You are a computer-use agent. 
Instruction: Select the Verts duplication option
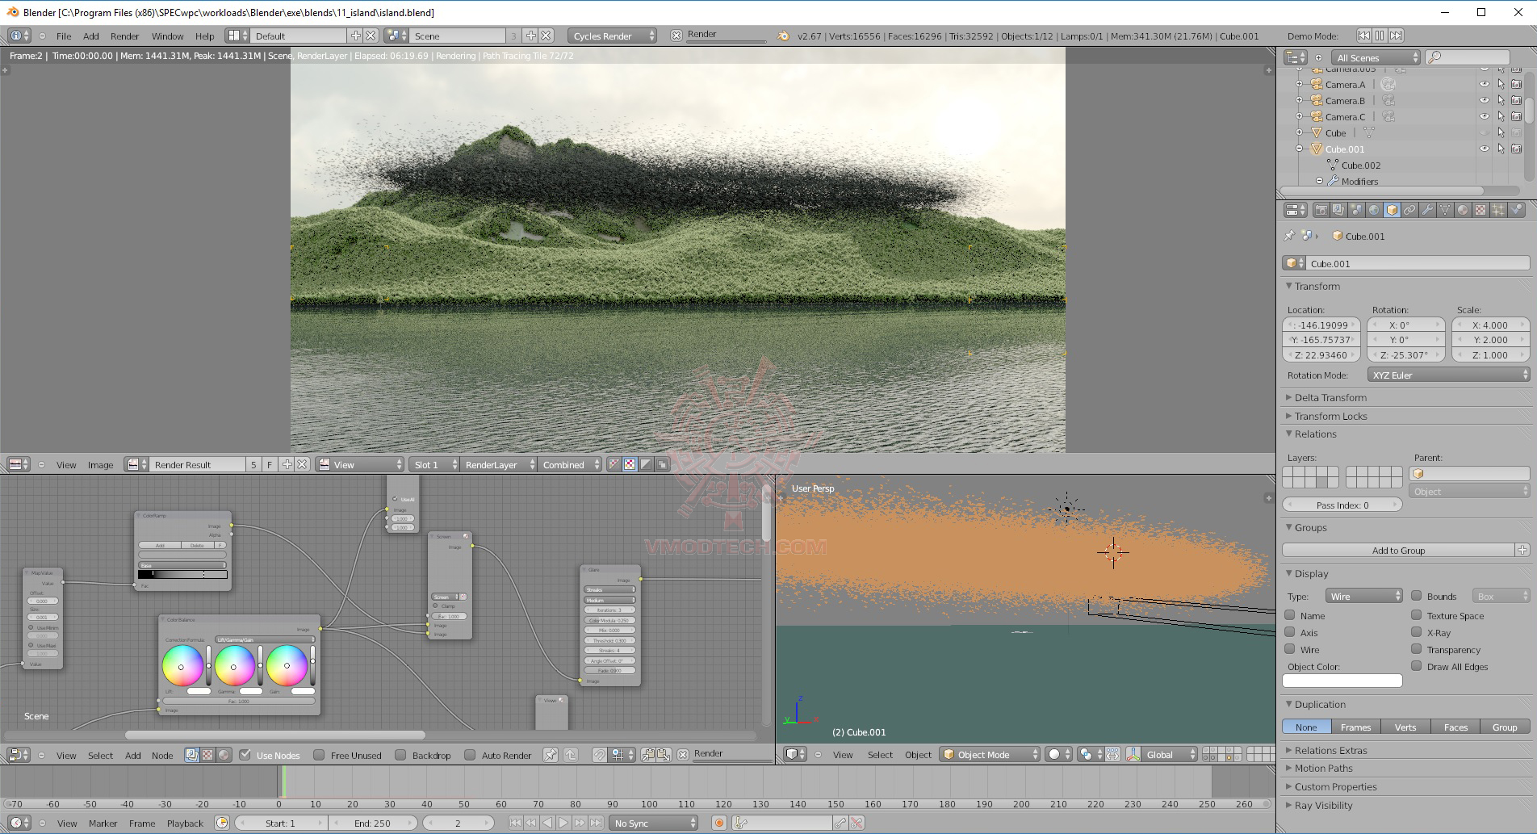[x=1405, y=727]
